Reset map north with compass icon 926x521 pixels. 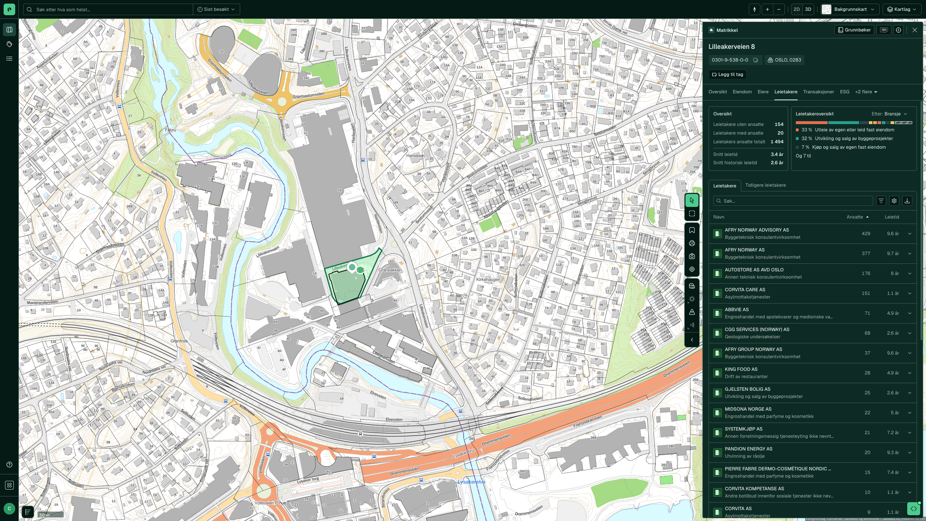point(754,9)
